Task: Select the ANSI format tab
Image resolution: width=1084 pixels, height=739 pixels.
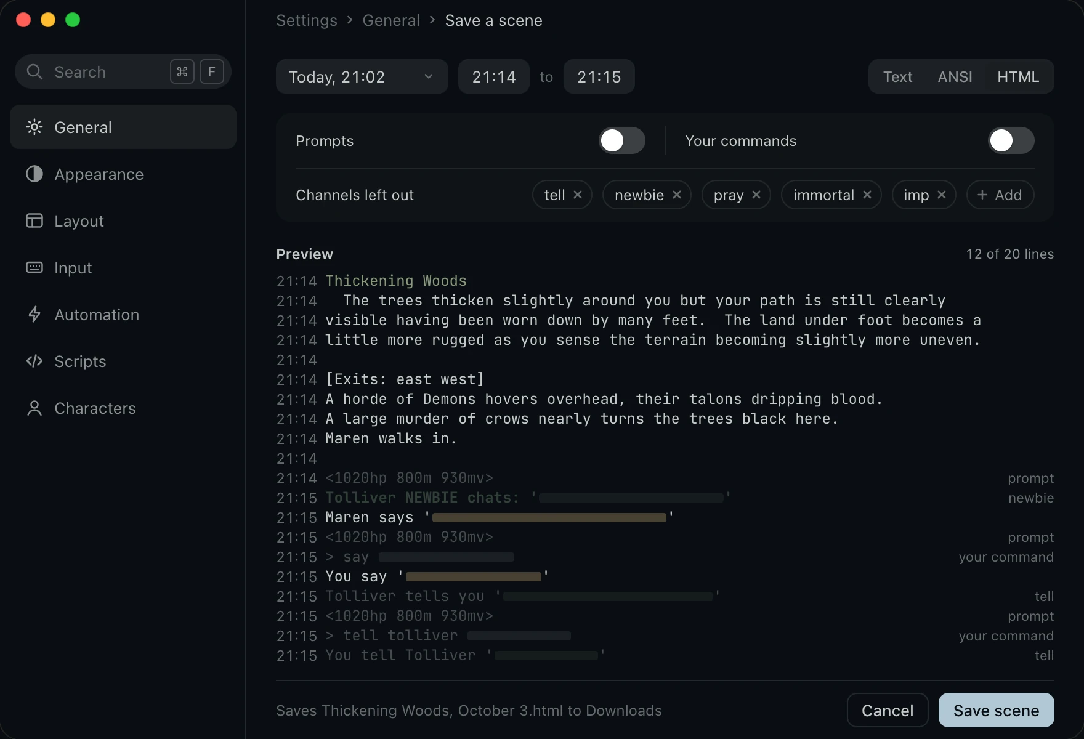Action: 955,77
